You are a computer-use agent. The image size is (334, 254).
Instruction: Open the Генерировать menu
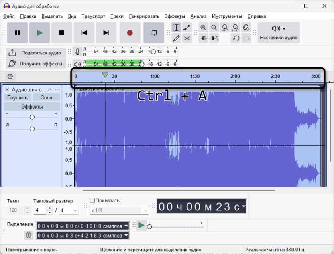click(144, 16)
